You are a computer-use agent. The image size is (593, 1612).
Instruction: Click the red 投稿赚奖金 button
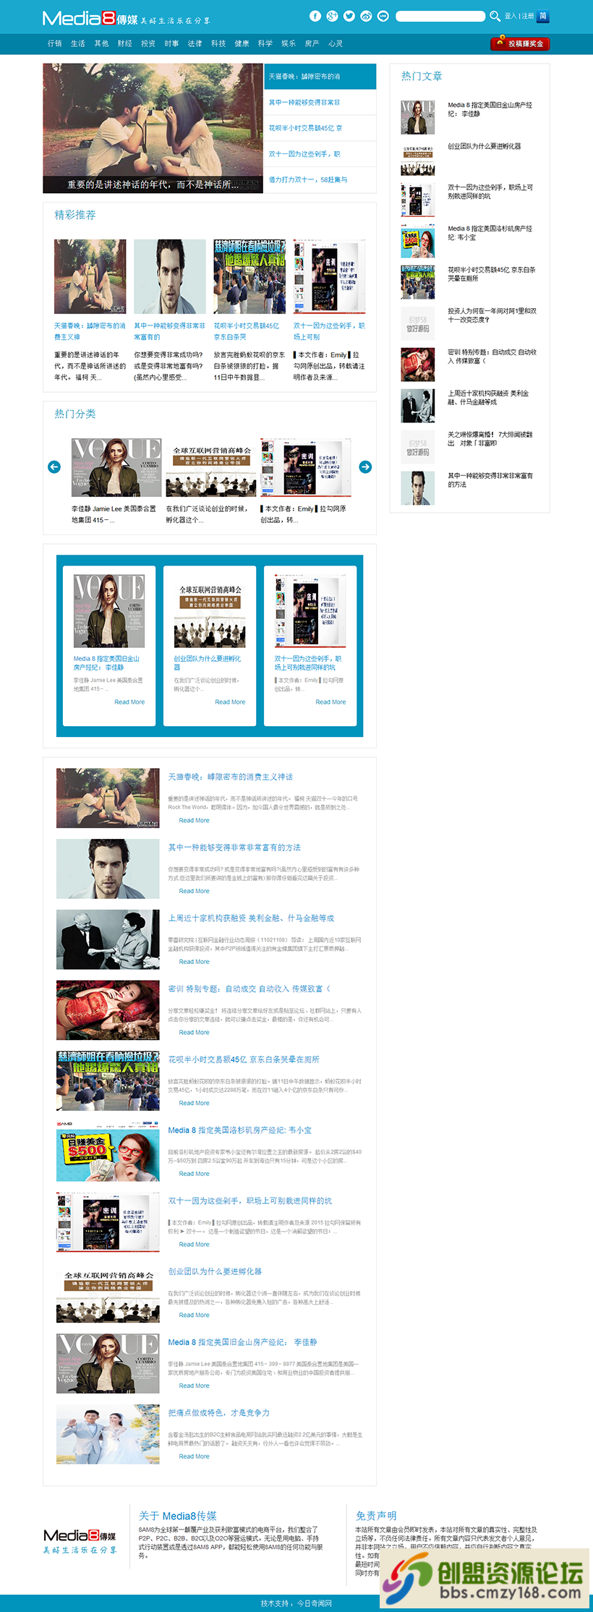click(520, 43)
